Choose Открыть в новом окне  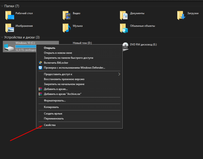point(79,53)
